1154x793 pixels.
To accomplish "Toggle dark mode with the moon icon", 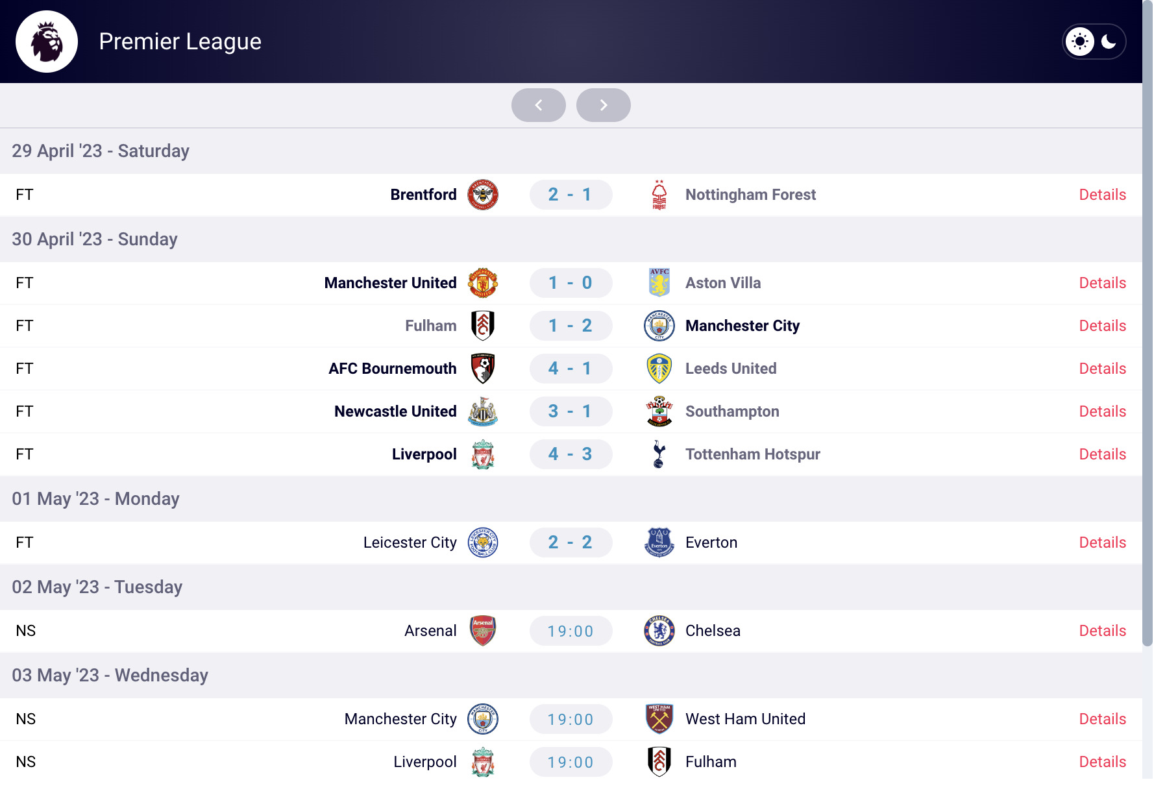I will tap(1108, 41).
